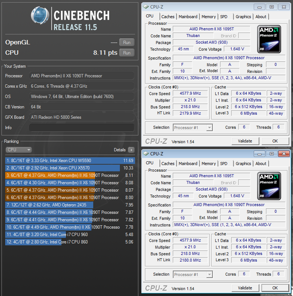Open Processor #1 selection in upper CPU-Z
Screen dimensions: 293x296
point(193,128)
